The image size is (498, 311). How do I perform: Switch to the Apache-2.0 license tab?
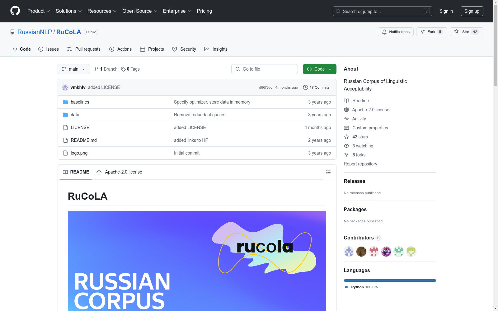tap(119, 172)
